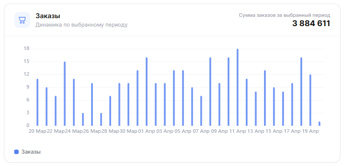344x166 pixels.
Task: Click the y-axis value 0
Action: 28,126
